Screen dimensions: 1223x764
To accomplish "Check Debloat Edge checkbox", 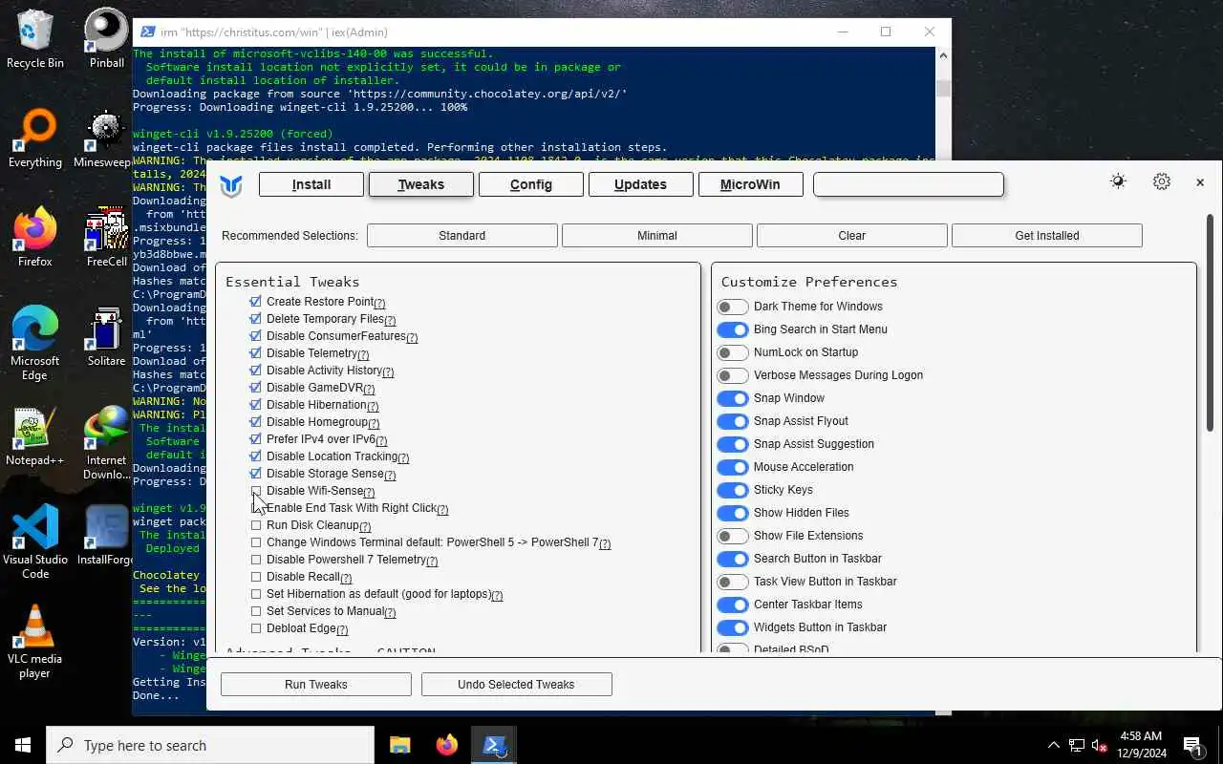I will (256, 628).
